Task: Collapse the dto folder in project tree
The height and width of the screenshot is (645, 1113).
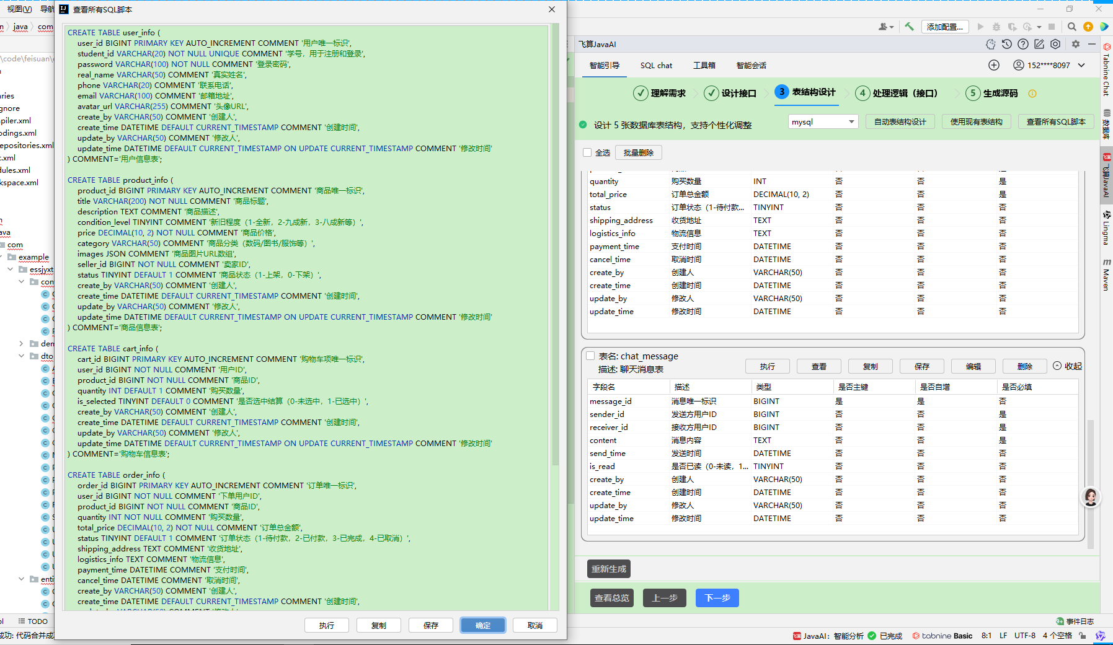Action: coord(21,356)
